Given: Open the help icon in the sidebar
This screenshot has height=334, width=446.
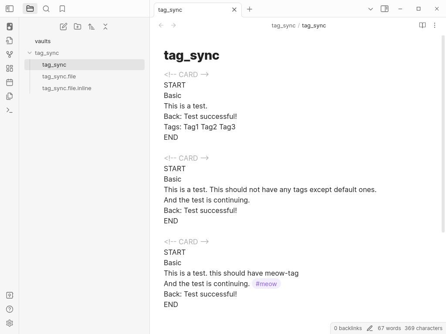Looking at the screenshot, I should (x=10, y=309).
